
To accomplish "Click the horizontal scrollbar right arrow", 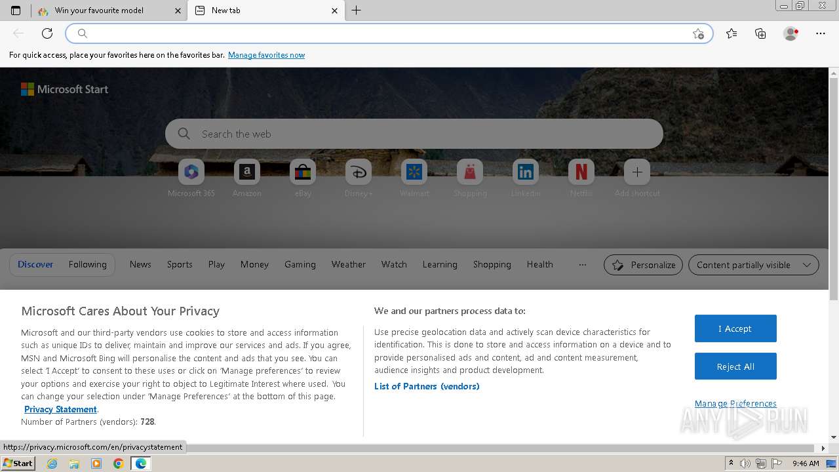I will pos(823,448).
